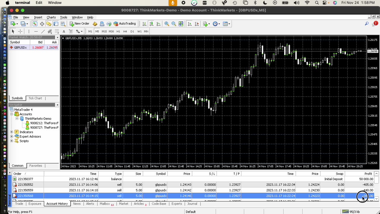Close the Market Watch panel
The height and width of the screenshot is (214, 380).
(x=57, y=37)
